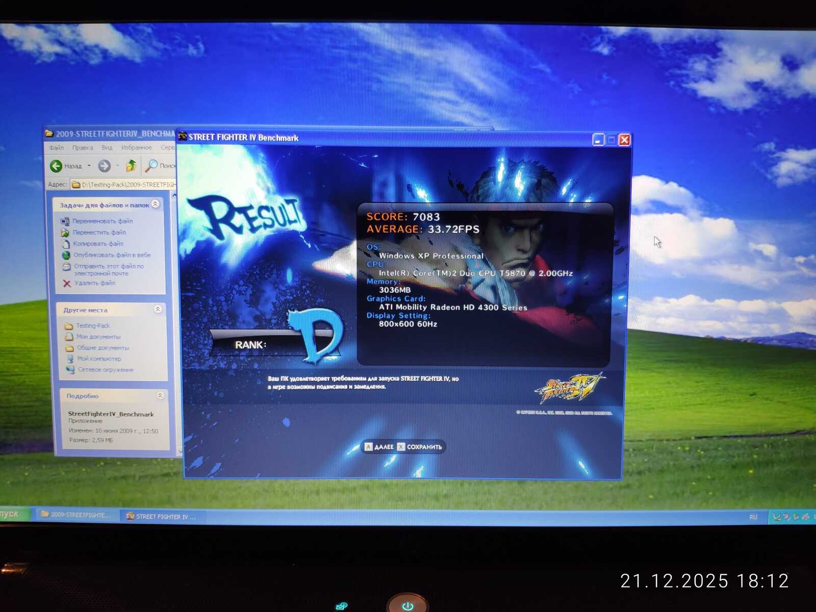Click СОХРАНИТЬ to save the benchmark result
Screen dimensions: 816x612
[420, 447]
